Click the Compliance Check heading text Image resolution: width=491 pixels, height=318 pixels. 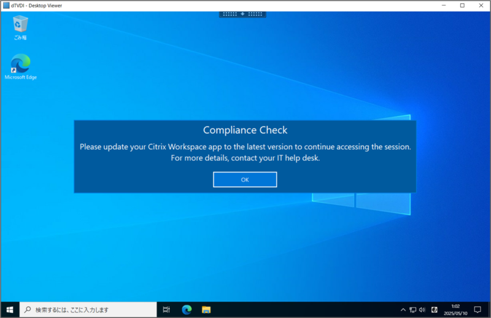click(245, 130)
